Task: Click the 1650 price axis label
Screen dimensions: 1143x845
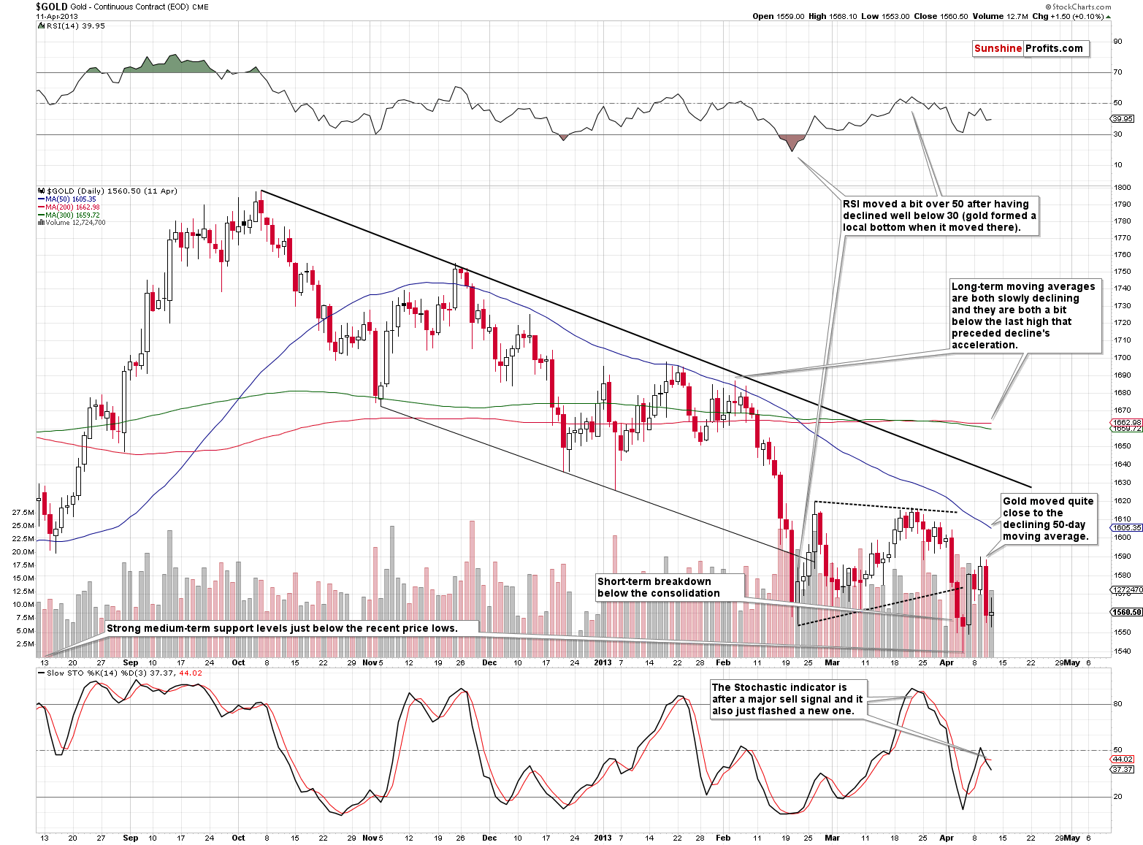Action: click(x=1123, y=446)
